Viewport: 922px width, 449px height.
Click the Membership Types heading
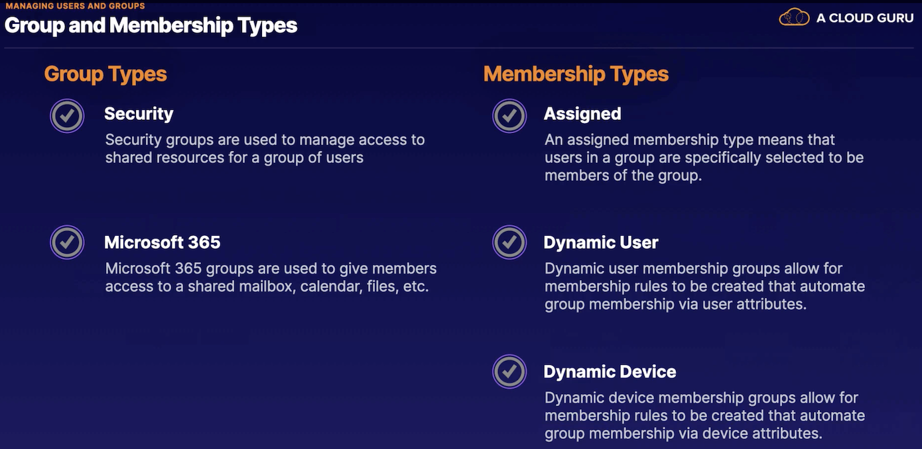(x=576, y=74)
